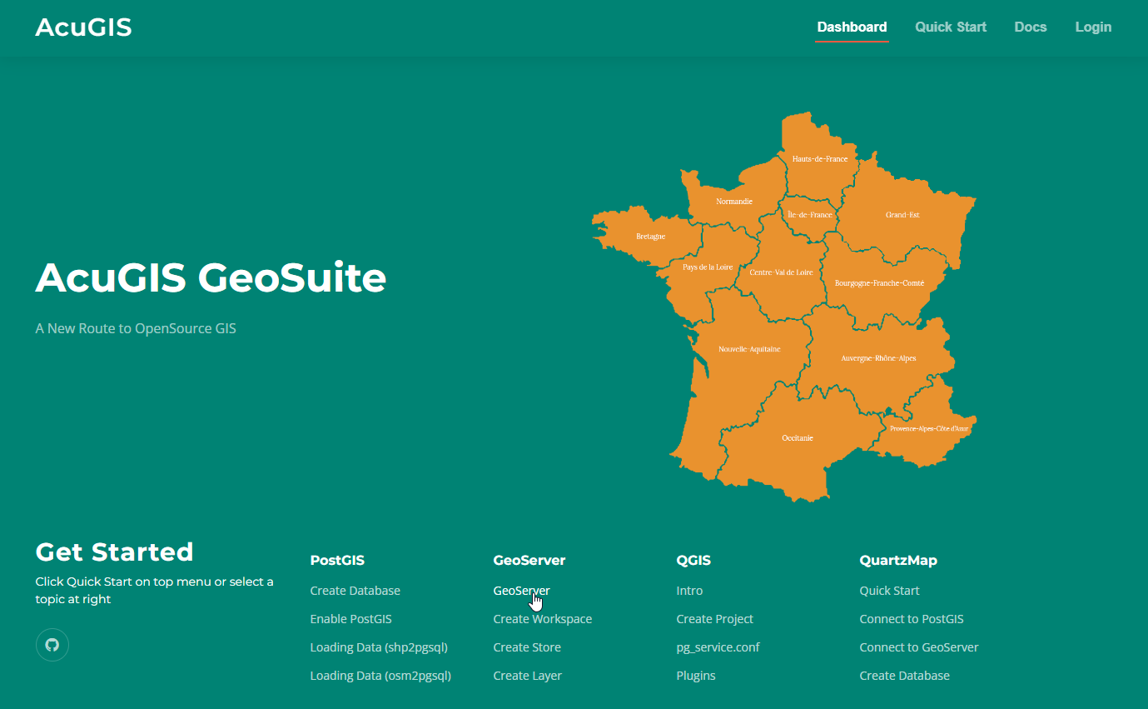Click the QGIS column heading
This screenshot has height=709, width=1148.
tap(693, 561)
